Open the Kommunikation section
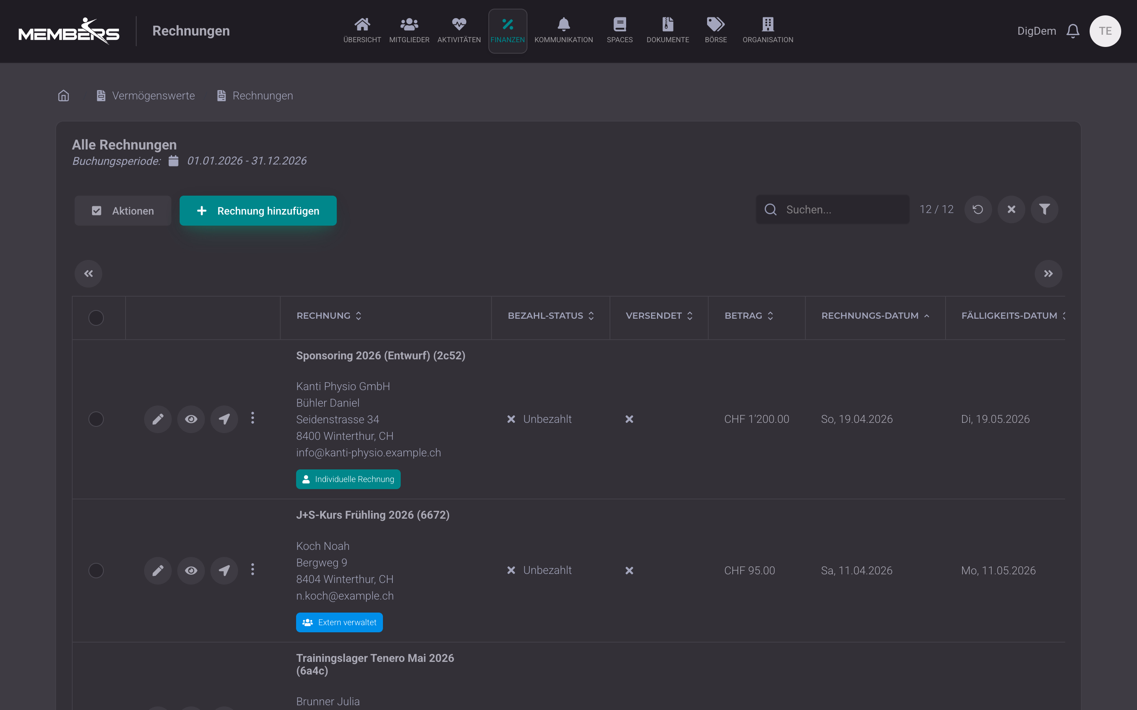The image size is (1137, 710). pos(563,30)
